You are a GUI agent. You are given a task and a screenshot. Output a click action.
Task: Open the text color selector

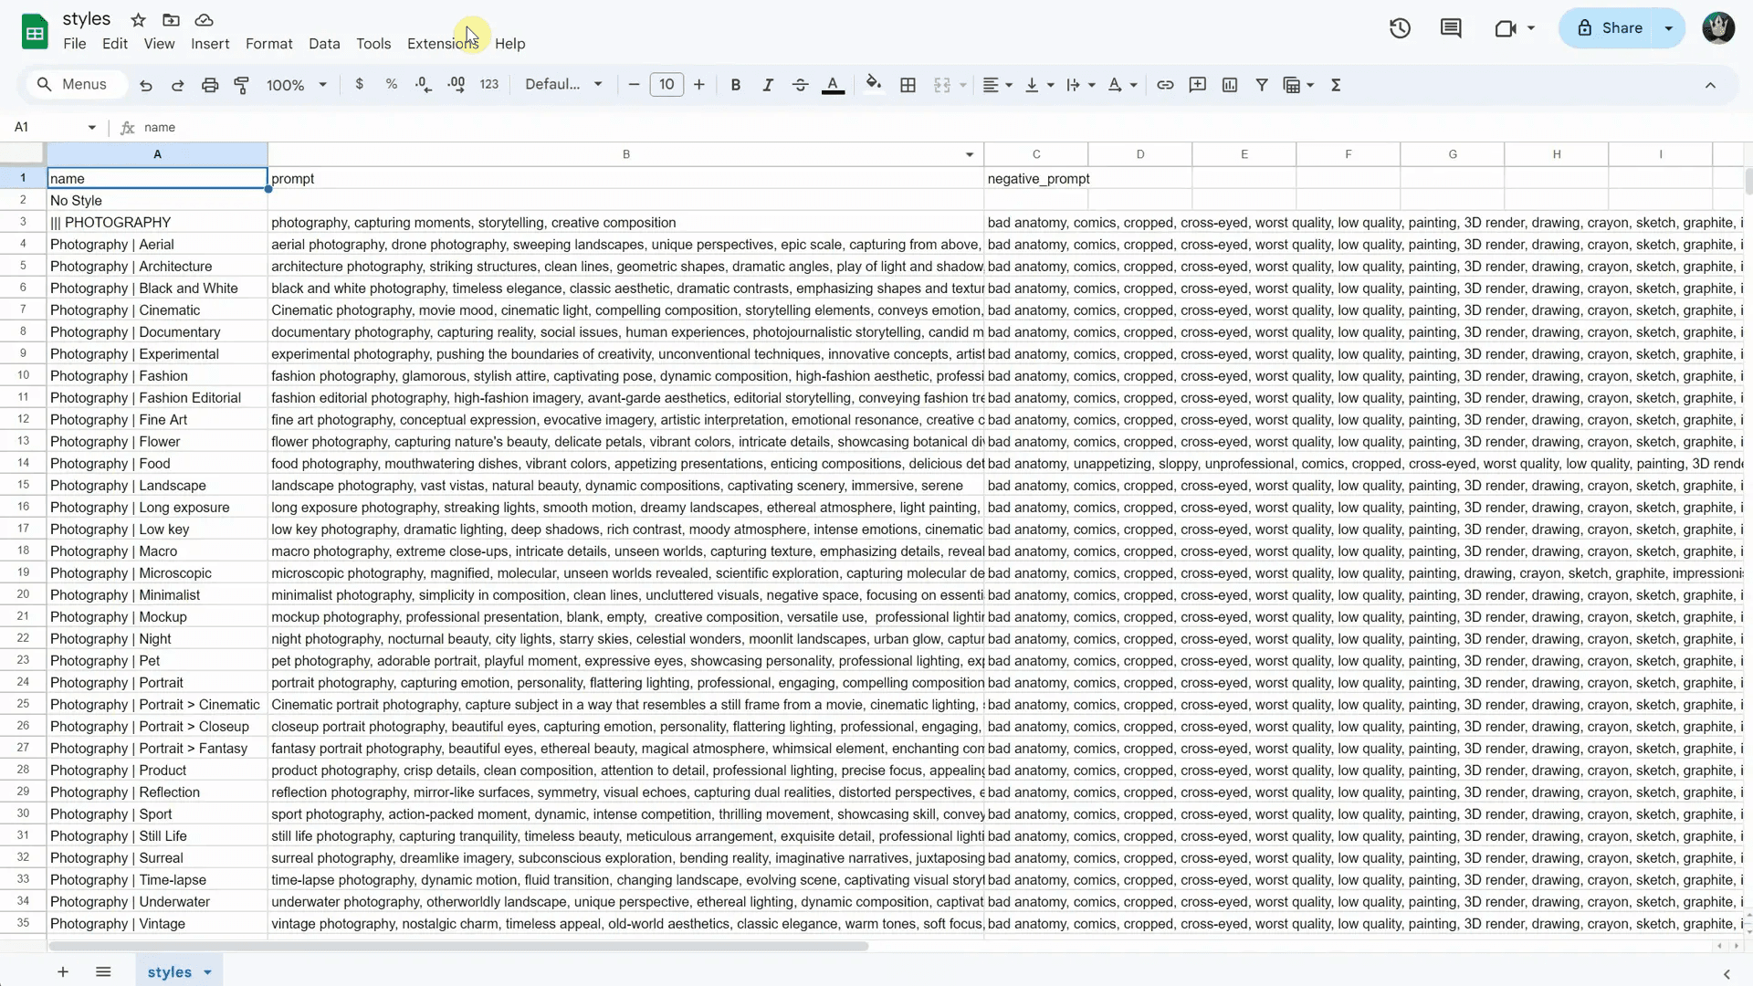[832, 84]
